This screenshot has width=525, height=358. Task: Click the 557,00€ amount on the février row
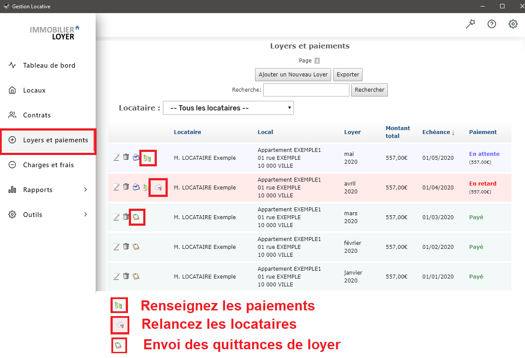397,247
